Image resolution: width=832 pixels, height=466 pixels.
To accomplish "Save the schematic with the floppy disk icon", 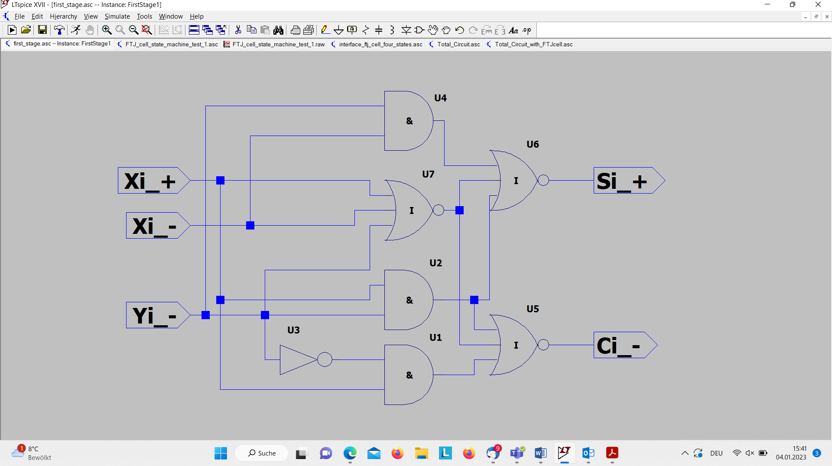I will (42, 30).
